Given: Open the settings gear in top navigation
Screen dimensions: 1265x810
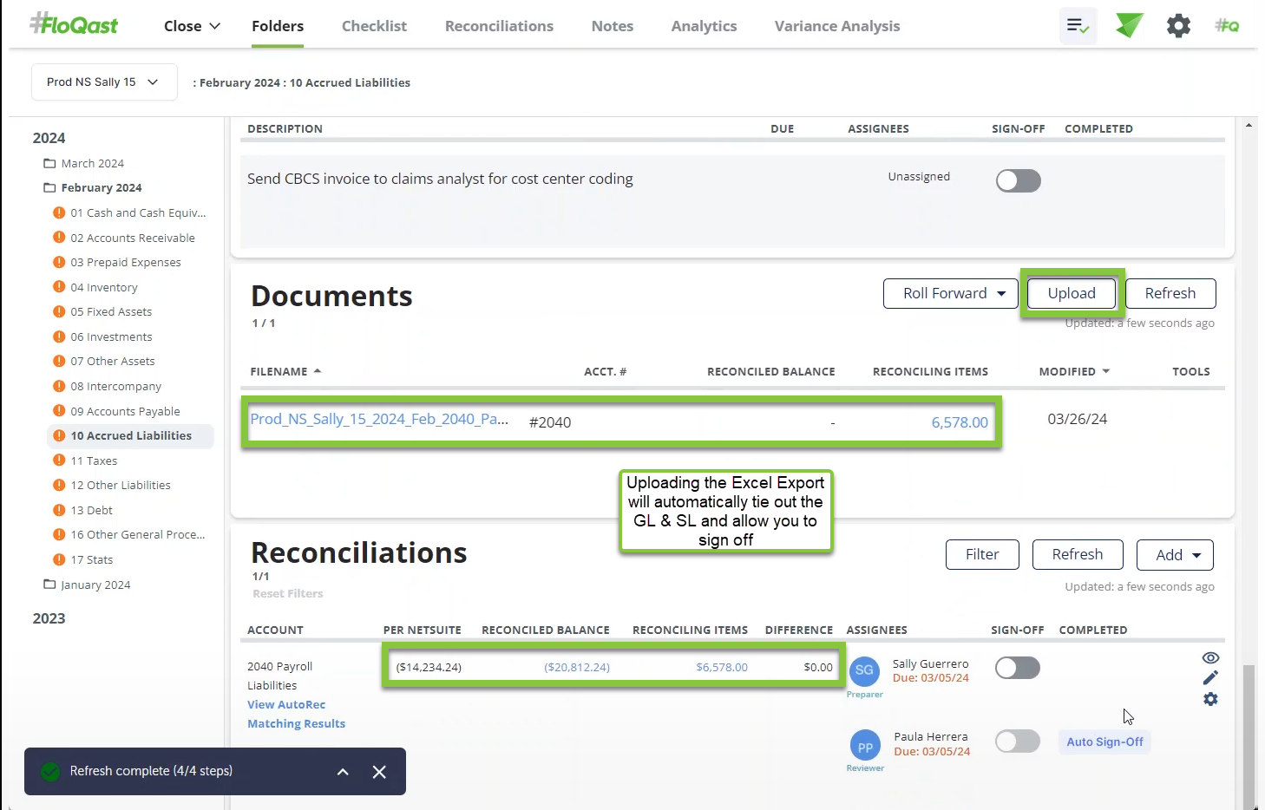Looking at the screenshot, I should coord(1178,26).
